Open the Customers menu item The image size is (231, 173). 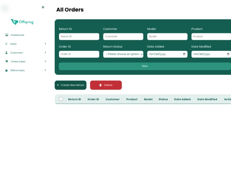click(x=17, y=53)
